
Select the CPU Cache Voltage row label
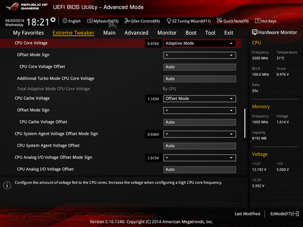[32, 98]
